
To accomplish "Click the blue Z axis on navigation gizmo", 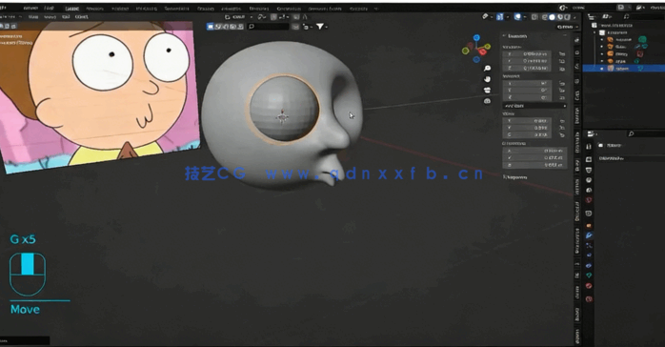I will (476, 38).
